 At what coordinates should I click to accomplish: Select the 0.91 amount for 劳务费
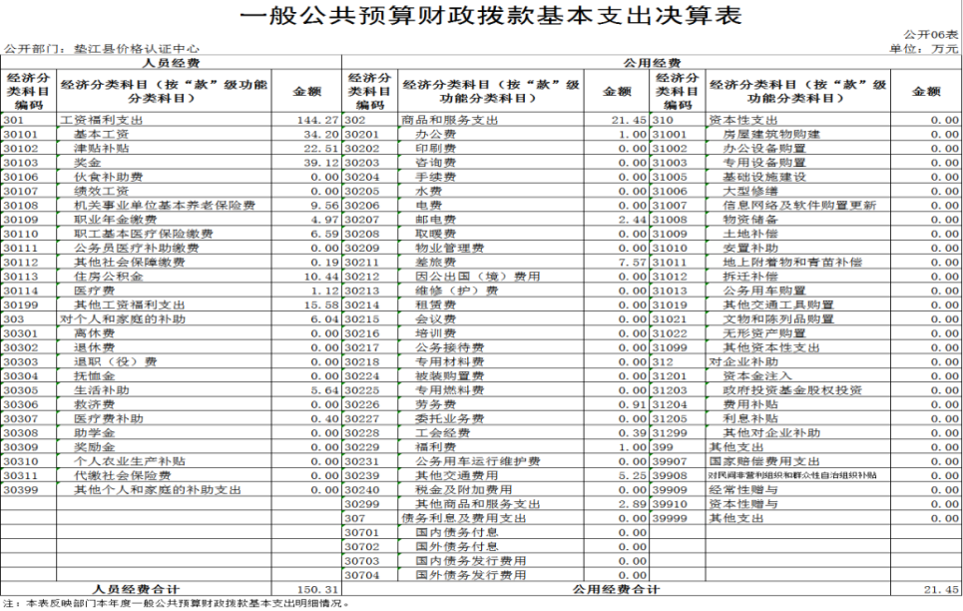tap(633, 404)
